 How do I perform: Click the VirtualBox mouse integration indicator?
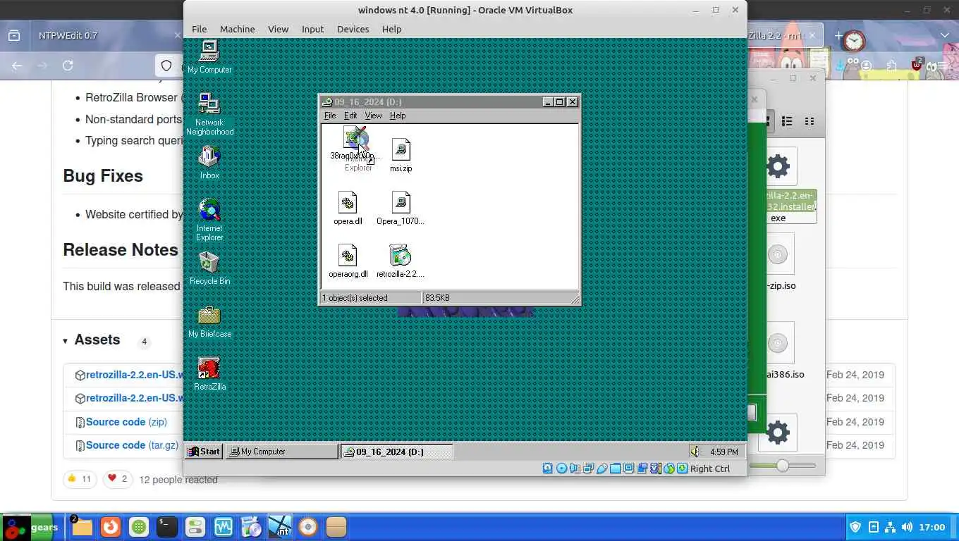pos(669,468)
